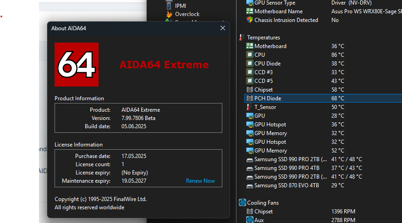Image resolution: width=402 pixels, height=223 pixels.
Task: Click the CPU temperature value 86 °C
Action: click(338, 55)
